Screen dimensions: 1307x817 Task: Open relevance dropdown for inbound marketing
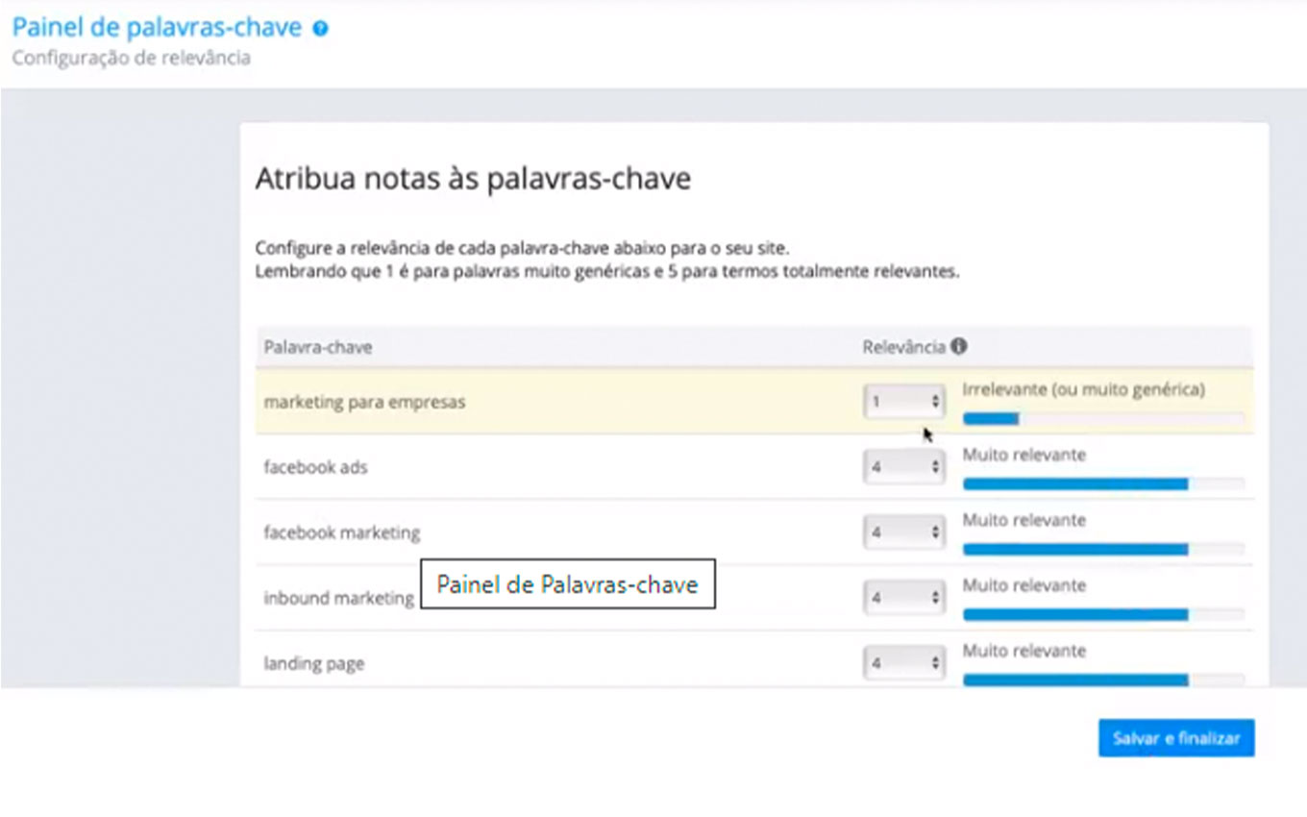(x=904, y=598)
